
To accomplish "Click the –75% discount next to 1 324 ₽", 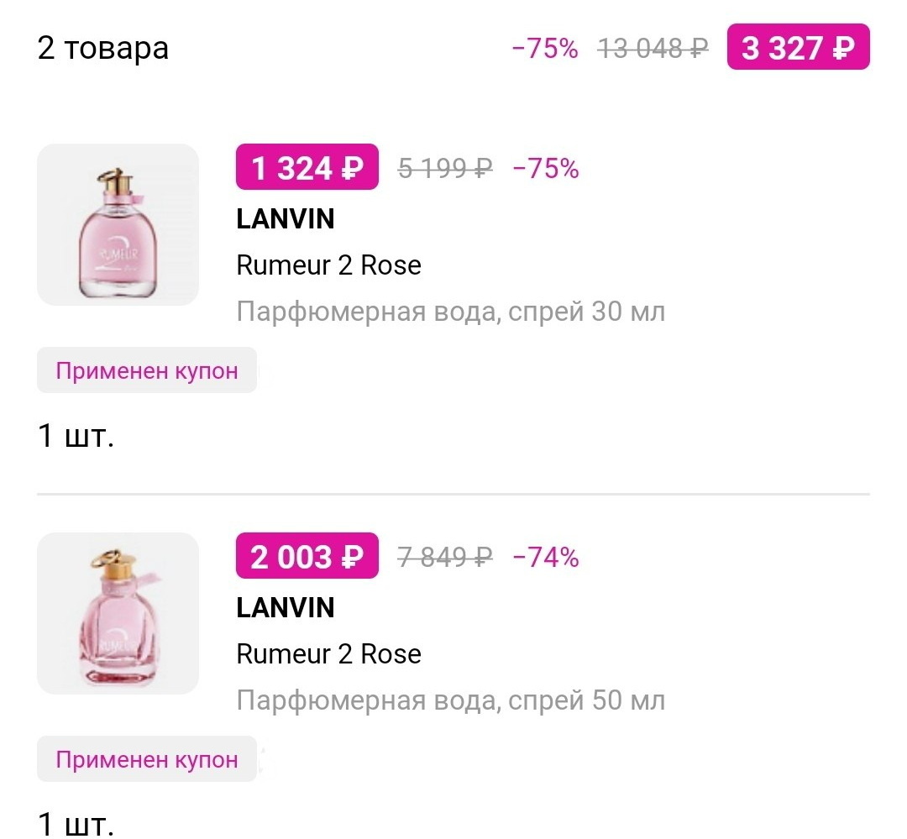I will 546,168.
